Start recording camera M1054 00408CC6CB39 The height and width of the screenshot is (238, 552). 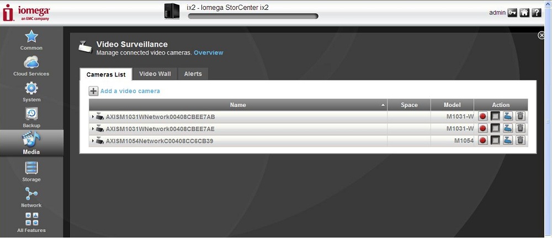point(482,140)
